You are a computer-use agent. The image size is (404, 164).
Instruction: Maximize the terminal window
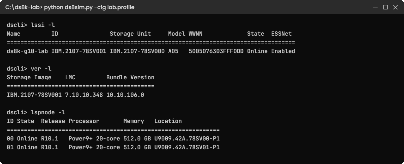385,7
